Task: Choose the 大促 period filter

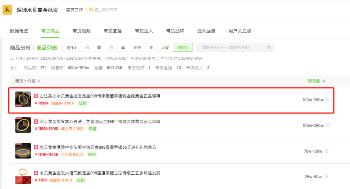Action: (165, 47)
